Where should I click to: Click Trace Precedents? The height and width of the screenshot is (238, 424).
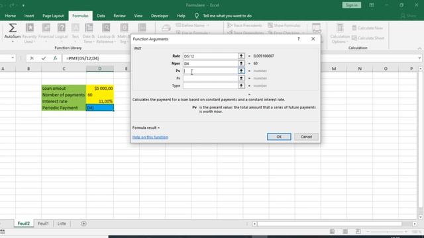244,25
